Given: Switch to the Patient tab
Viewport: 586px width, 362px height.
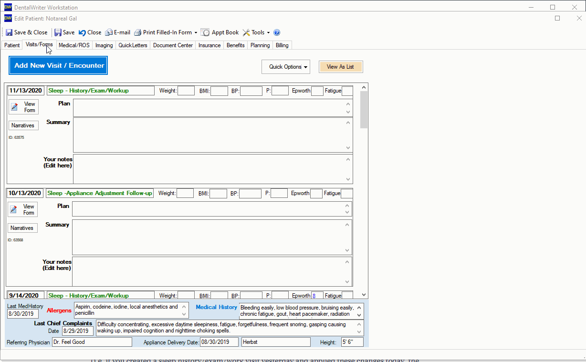Looking at the screenshot, I should pyautogui.click(x=12, y=45).
